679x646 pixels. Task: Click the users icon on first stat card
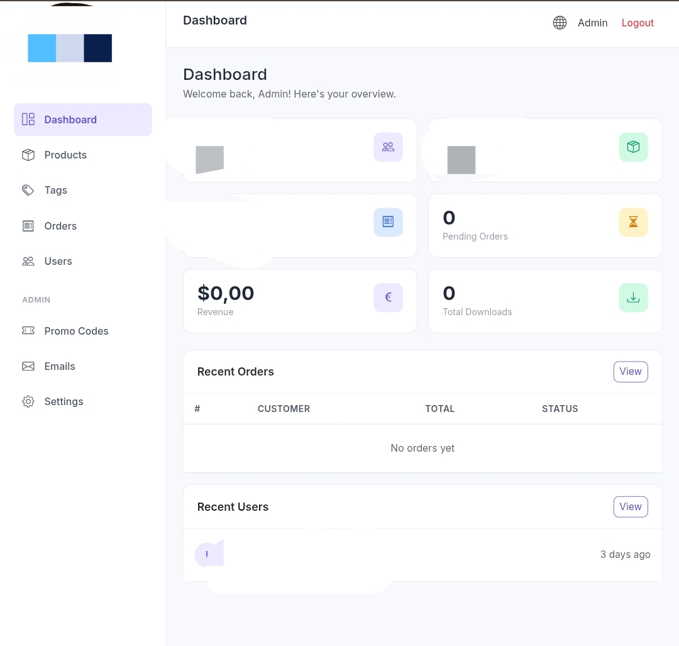[388, 147]
